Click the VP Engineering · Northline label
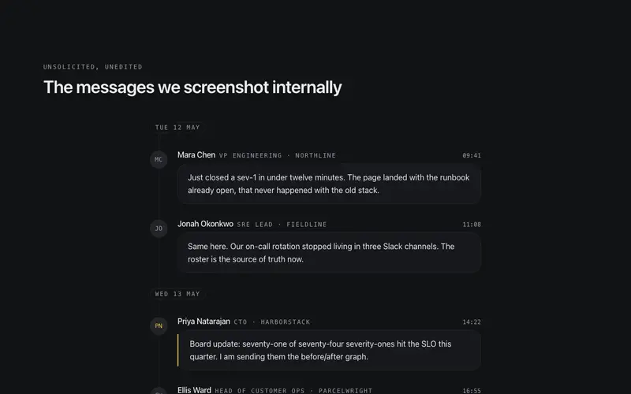Image resolution: width=631 pixels, height=394 pixels. tap(278, 155)
